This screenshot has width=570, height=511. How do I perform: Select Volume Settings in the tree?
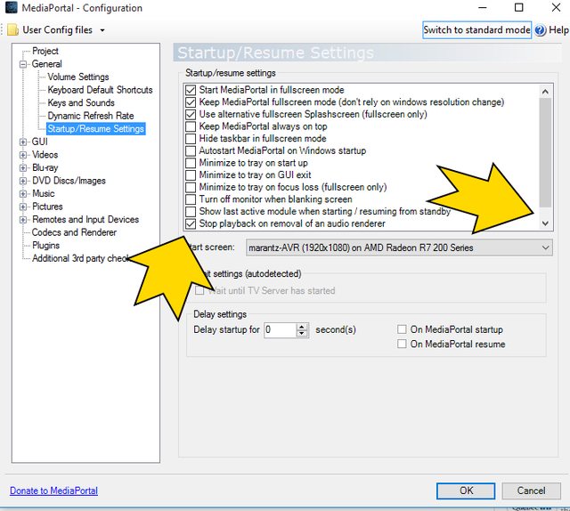77,77
